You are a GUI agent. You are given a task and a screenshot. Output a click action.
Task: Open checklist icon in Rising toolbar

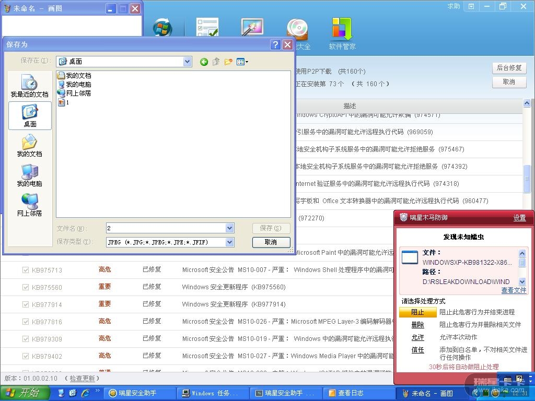tap(207, 27)
